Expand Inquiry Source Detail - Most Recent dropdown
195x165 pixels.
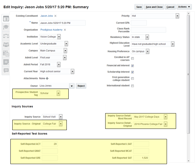(165, 117)
